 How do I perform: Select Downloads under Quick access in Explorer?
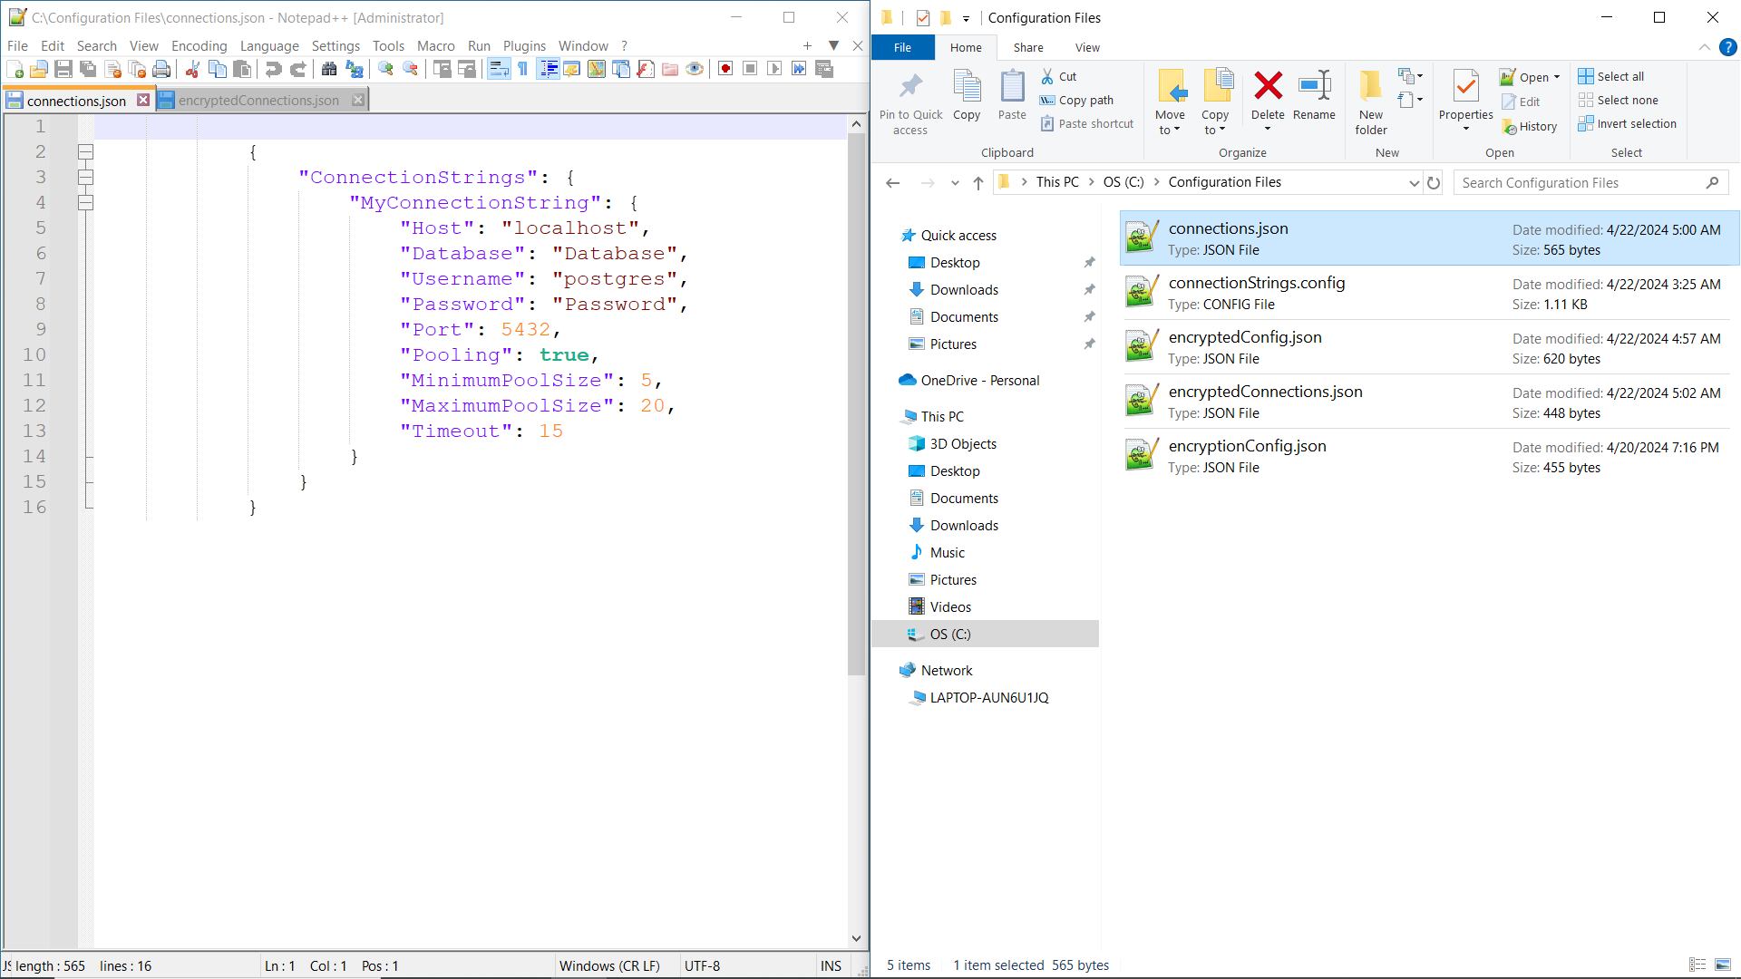click(x=964, y=290)
